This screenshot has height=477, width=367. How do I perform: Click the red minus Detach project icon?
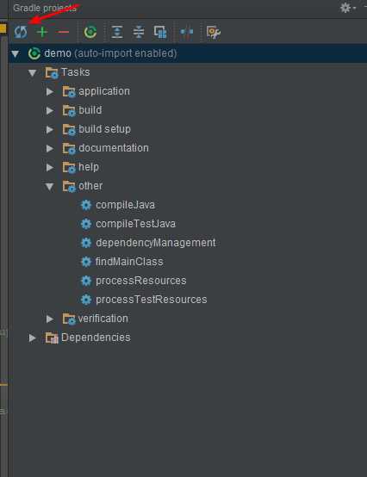coord(63,32)
